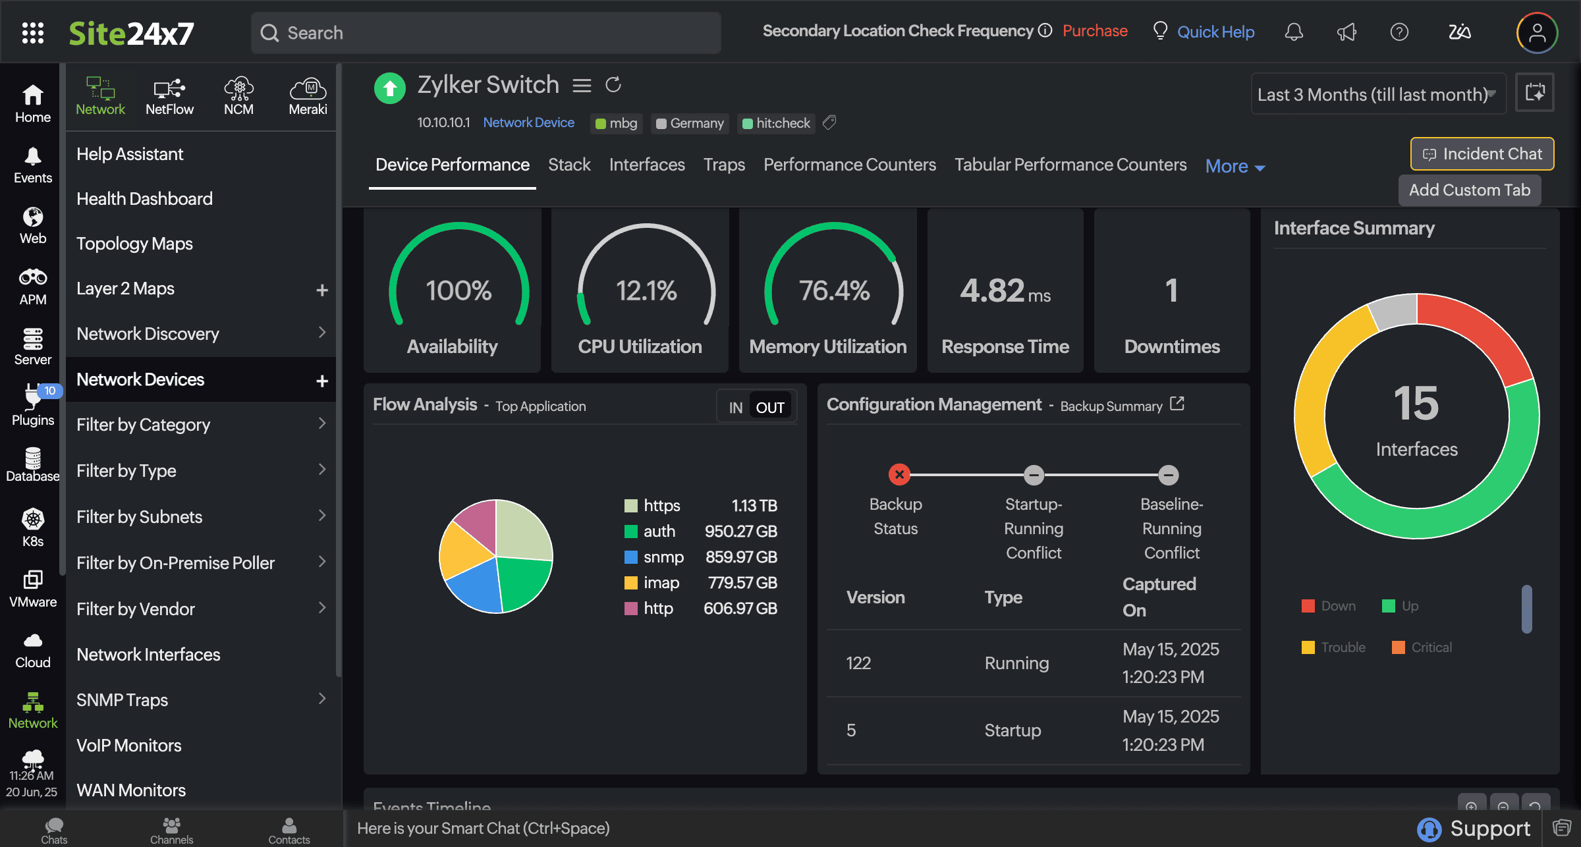Click the refresh icon beside Zylker Switch
The image size is (1581, 847).
pos(613,85)
